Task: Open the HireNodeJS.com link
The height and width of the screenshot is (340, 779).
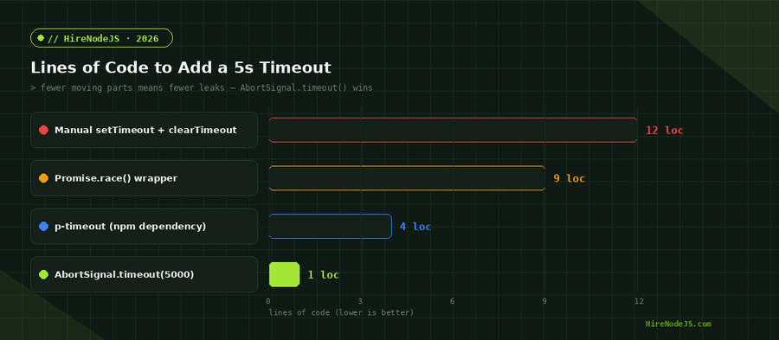Action: (678, 324)
